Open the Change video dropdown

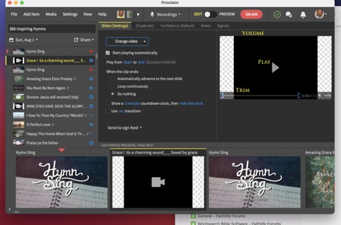point(127,42)
